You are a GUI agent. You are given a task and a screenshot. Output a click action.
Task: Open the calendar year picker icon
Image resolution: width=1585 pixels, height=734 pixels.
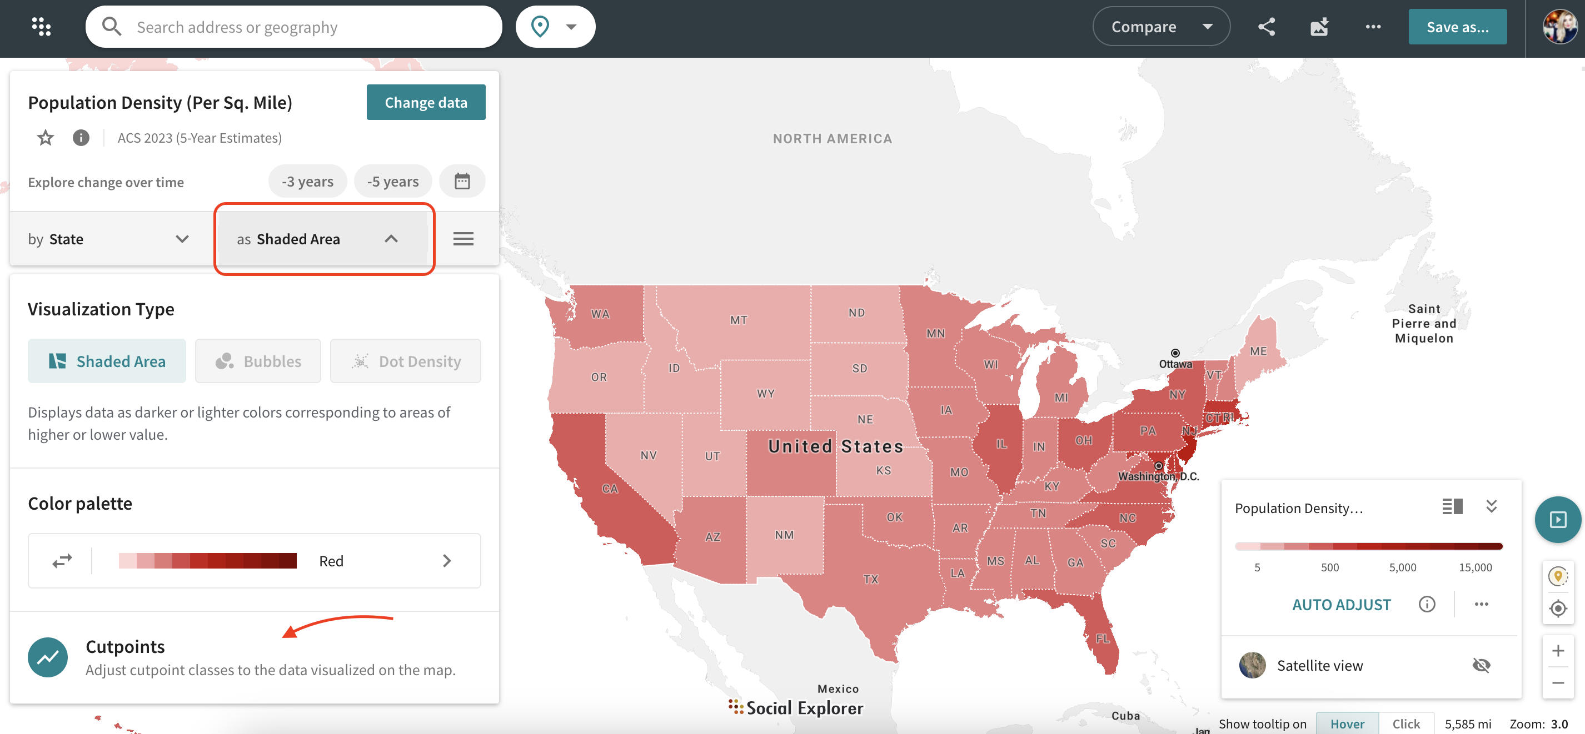(x=462, y=182)
